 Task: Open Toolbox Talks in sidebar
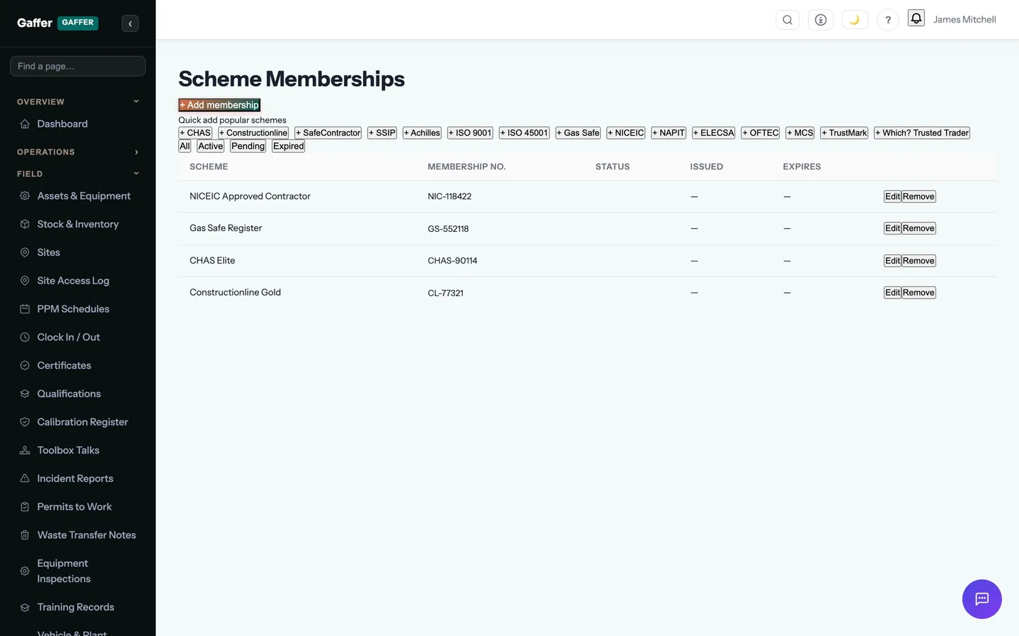coord(68,450)
